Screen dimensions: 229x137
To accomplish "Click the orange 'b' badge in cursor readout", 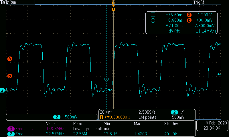I will [x=189, y=20].
